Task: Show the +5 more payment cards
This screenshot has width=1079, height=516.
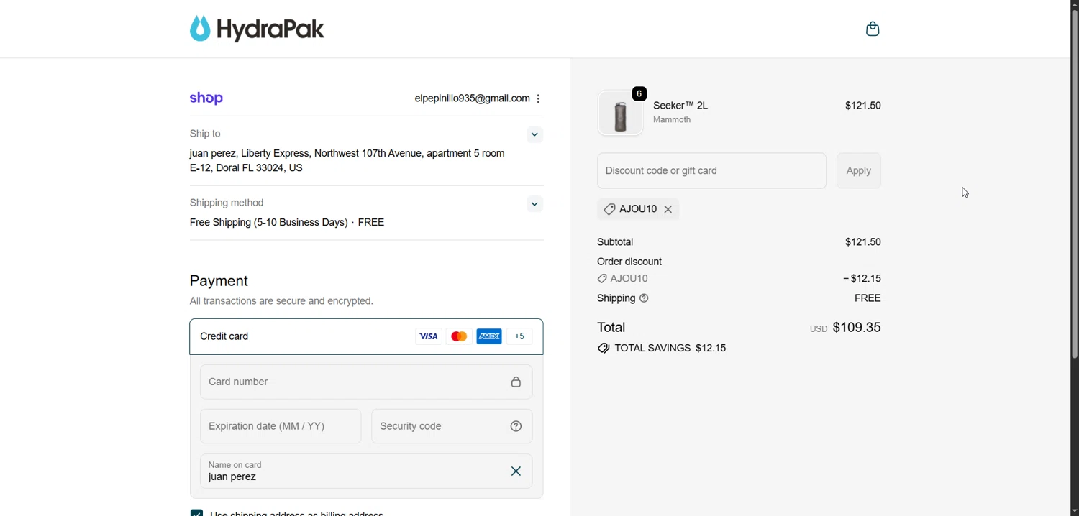Action: click(x=520, y=336)
